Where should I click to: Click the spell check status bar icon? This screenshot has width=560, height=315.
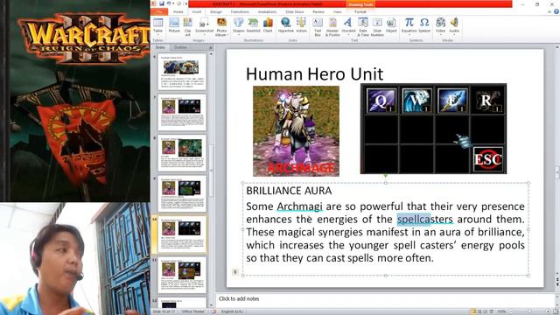(213, 311)
